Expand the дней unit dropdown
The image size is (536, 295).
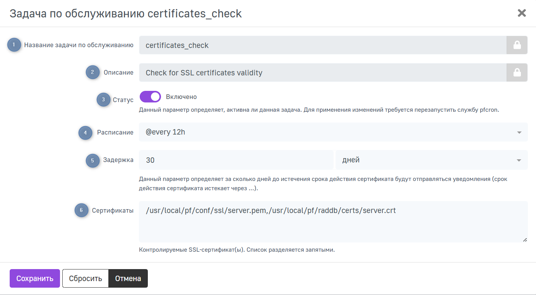coord(431,160)
